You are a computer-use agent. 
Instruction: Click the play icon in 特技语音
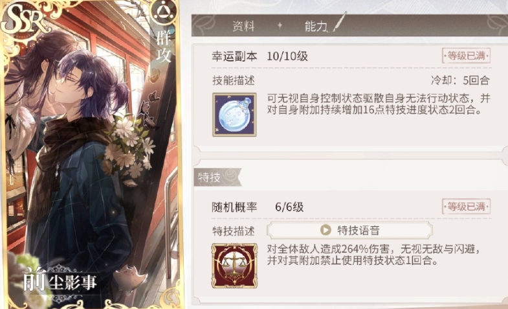(x=326, y=230)
